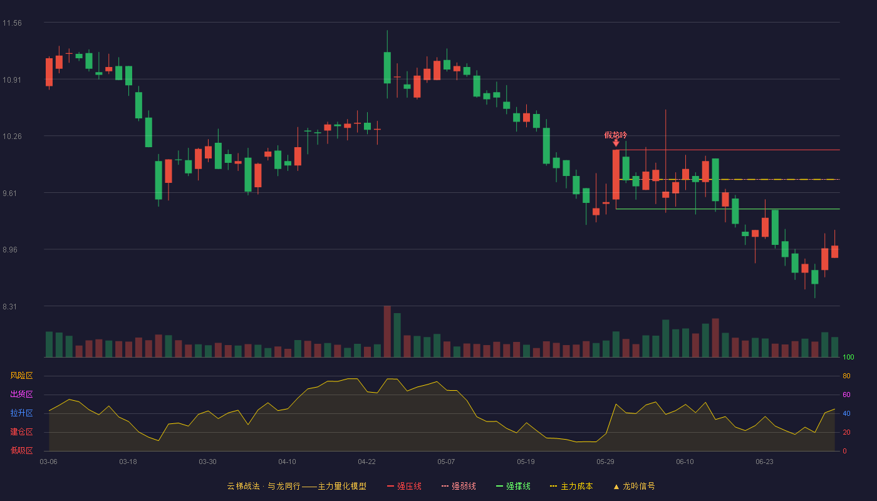Click the 03-30 date axis label
The width and height of the screenshot is (877, 501).
click(x=207, y=462)
